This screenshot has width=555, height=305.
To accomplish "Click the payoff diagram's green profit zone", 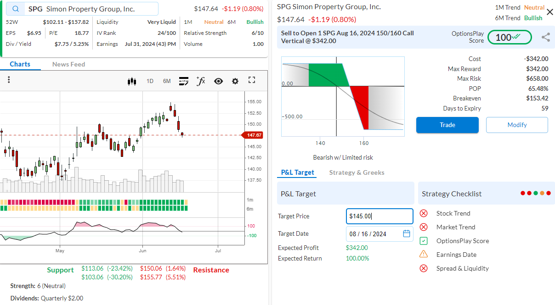I will 328,75.
